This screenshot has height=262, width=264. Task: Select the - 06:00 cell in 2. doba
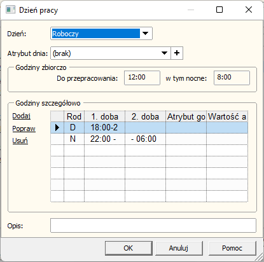click(145, 139)
